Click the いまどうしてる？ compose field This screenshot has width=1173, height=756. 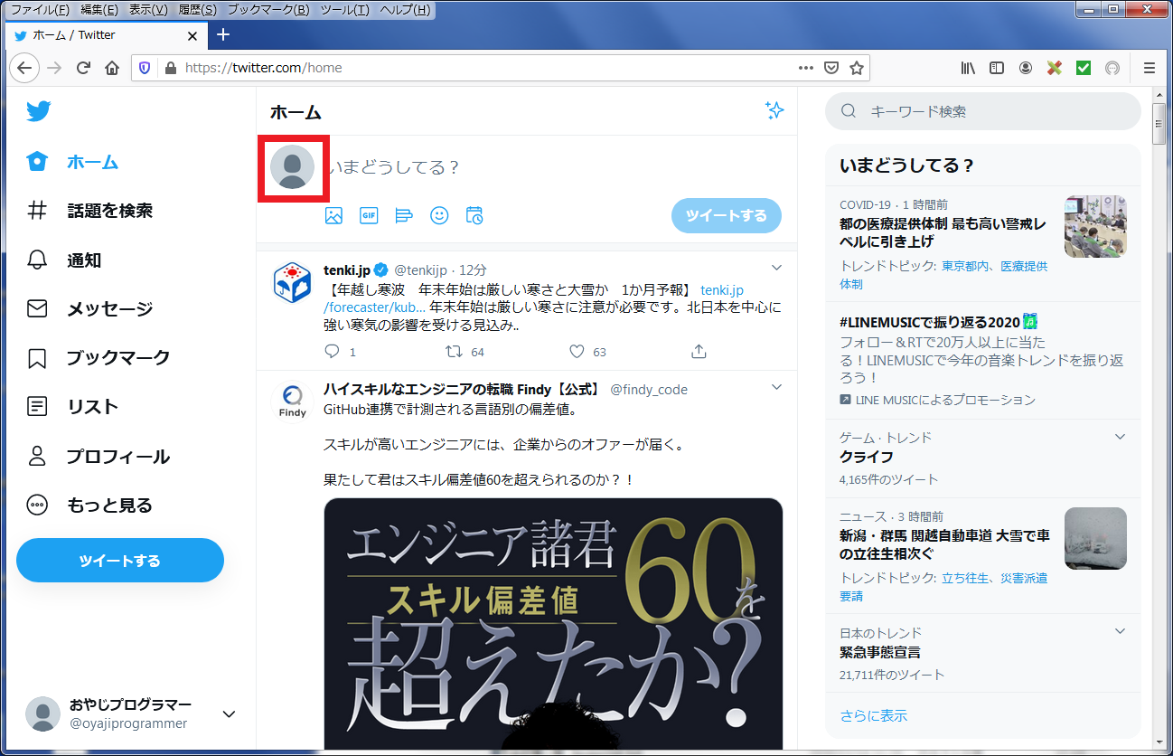click(x=551, y=167)
